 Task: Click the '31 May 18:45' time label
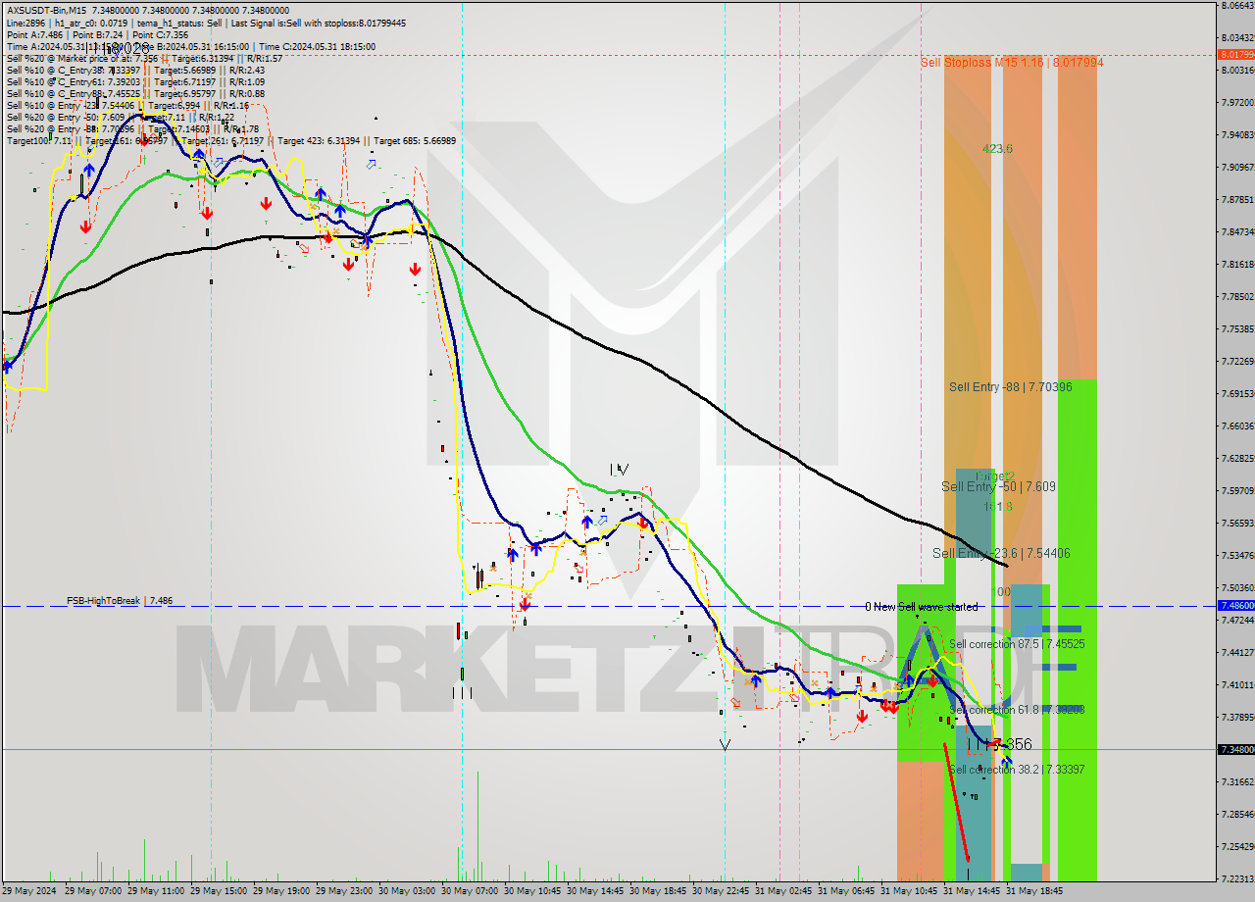[x=1033, y=890]
